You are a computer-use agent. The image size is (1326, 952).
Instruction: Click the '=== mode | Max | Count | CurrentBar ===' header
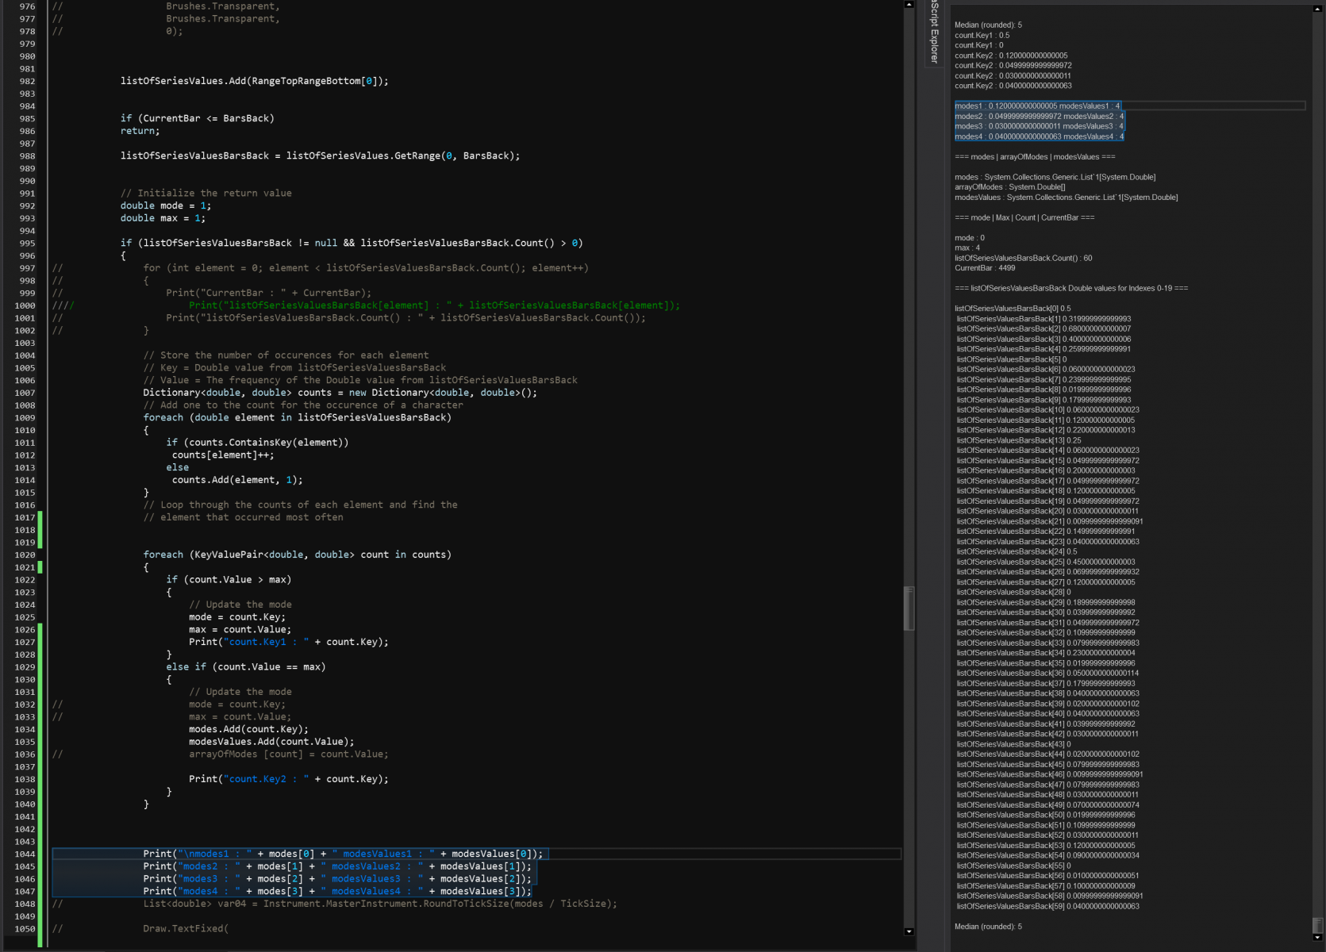click(1024, 218)
